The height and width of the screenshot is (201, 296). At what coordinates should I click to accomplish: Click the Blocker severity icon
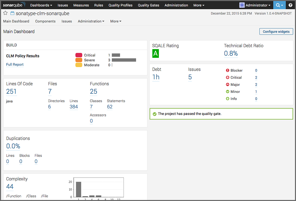(228, 70)
